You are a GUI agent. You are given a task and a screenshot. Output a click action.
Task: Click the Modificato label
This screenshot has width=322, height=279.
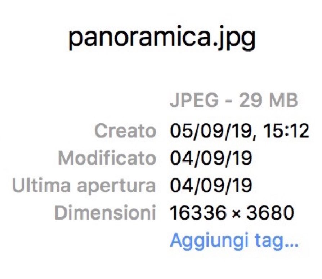pos(107,158)
